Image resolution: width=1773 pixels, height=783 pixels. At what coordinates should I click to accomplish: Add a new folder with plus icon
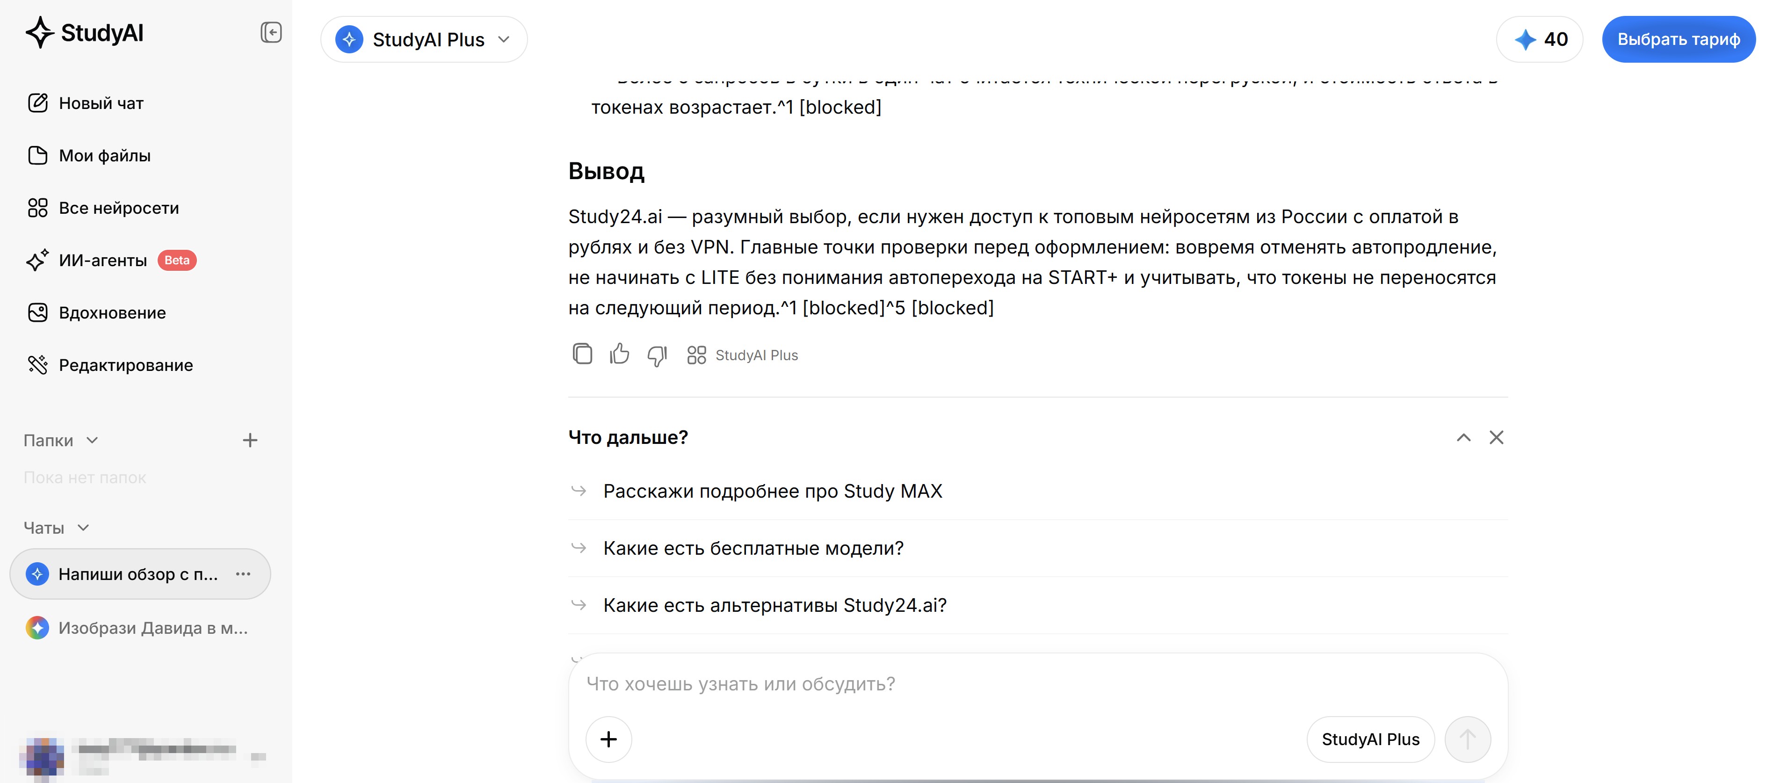[x=250, y=440]
